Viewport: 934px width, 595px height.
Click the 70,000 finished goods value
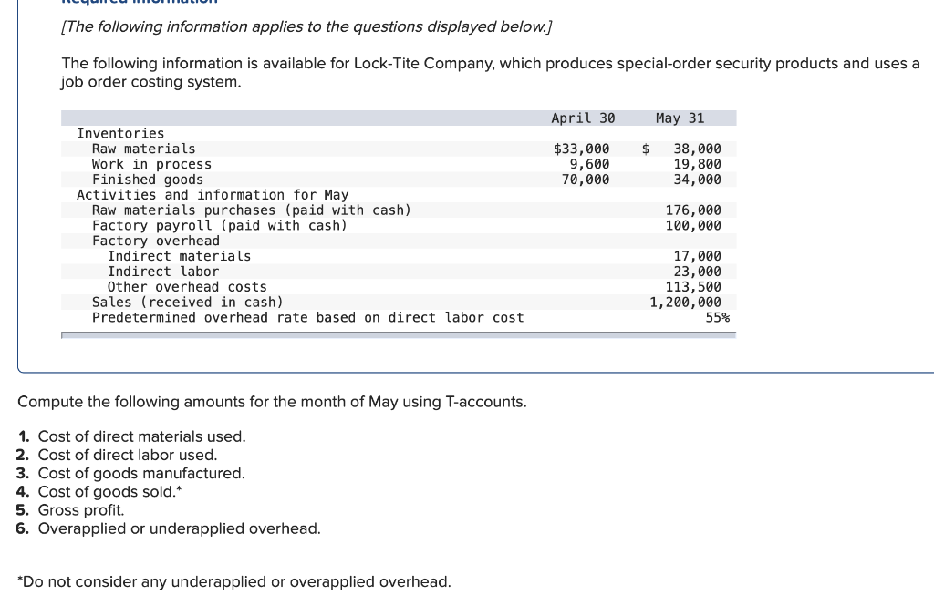point(586,180)
